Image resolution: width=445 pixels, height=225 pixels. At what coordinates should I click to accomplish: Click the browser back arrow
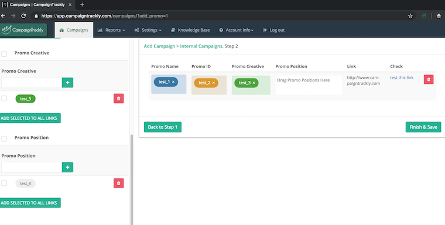pos(3,16)
